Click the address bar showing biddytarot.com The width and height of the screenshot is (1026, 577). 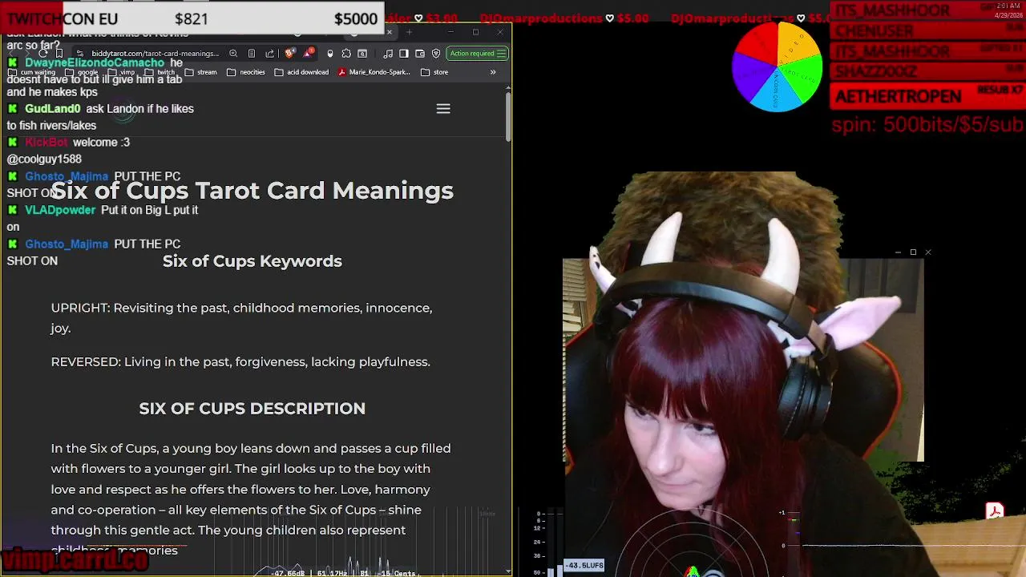(155, 54)
